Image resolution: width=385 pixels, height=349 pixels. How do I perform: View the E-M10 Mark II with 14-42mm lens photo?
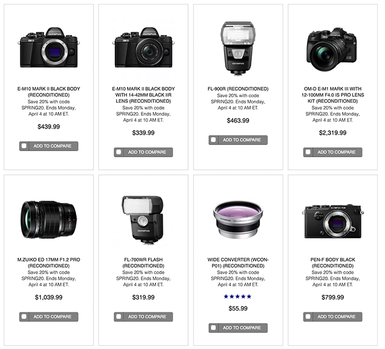[144, 47]
